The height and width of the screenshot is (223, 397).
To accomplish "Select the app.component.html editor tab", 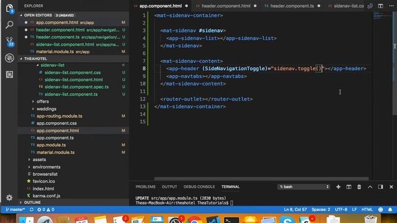I will pos(161,6).
